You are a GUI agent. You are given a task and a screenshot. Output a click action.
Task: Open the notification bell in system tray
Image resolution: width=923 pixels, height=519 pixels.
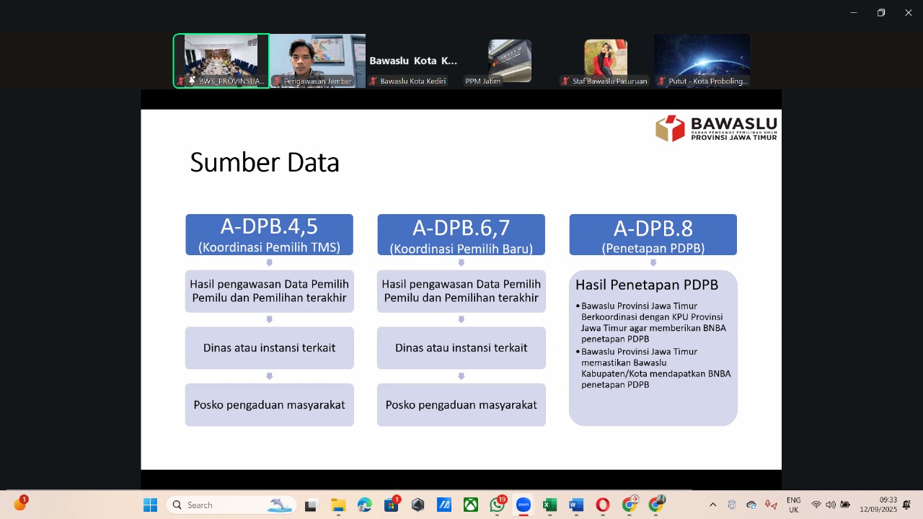pyautogui.click(x=907, y=505)
